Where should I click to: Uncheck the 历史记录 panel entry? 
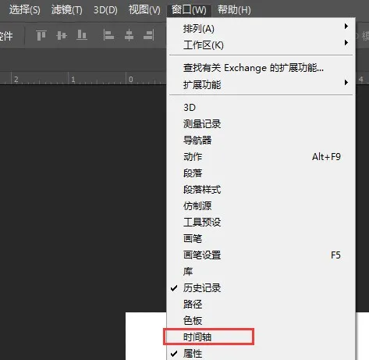261,288
